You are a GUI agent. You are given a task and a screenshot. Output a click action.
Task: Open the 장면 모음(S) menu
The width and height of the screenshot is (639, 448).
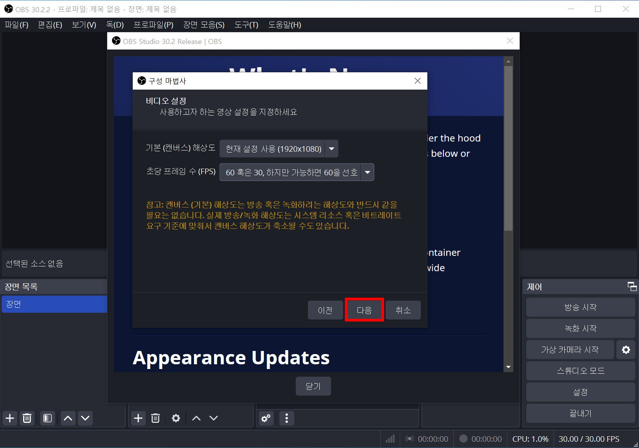click(204, 25)
